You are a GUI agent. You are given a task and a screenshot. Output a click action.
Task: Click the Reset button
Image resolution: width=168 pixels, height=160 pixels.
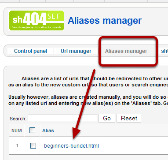click(129, 118)
